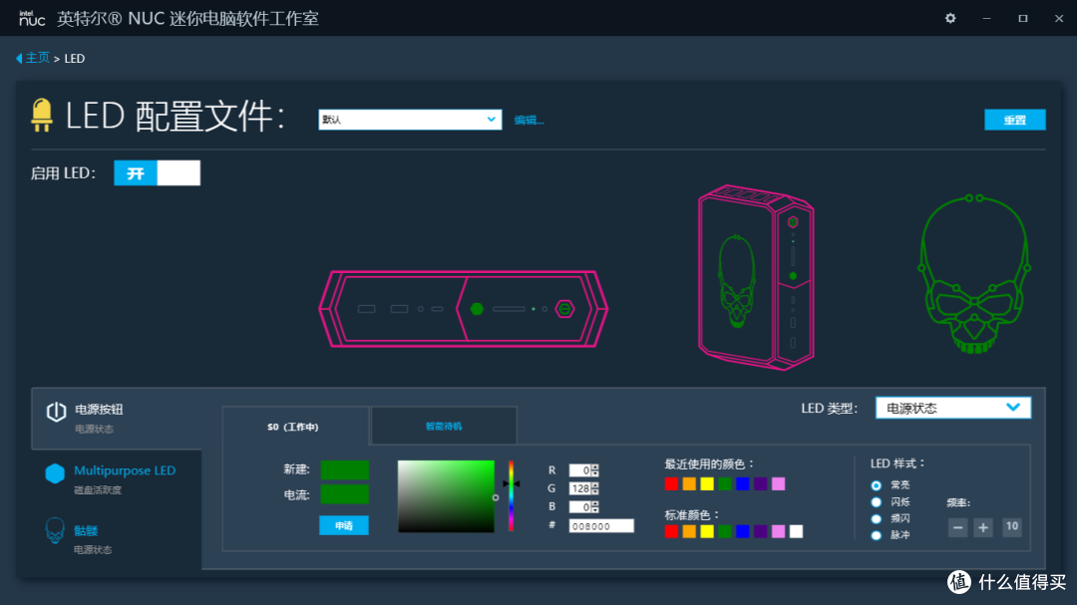Click the green LED dot on front diagram
This screenshot has width=1077, height=605.
coord(477,309)
